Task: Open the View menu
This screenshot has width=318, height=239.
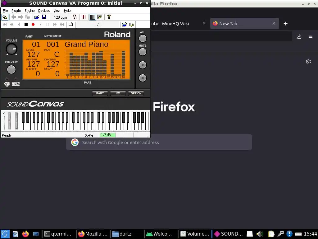Action: [x=57, y=11]
